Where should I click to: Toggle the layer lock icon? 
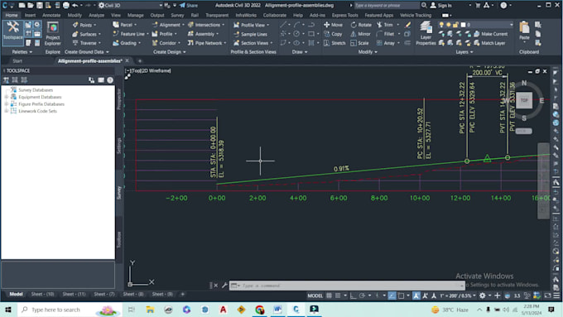point(455,25)
